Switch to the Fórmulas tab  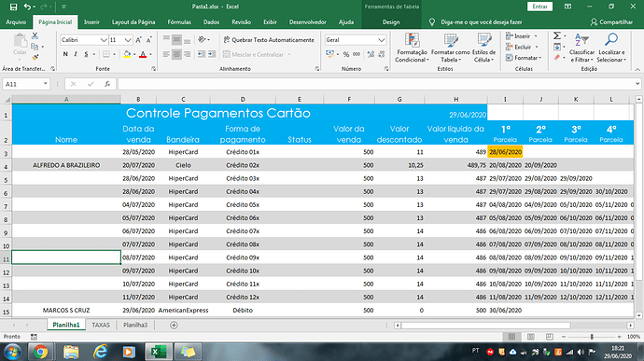[179, 22]
